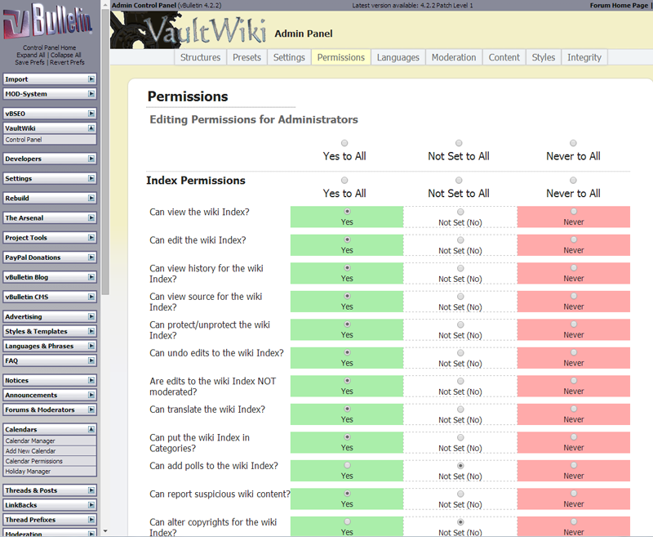Image resolution: width=653 pixels, height=537 pixels.
Task: Expand the Import section arrow icon
Action: [91, 79]
